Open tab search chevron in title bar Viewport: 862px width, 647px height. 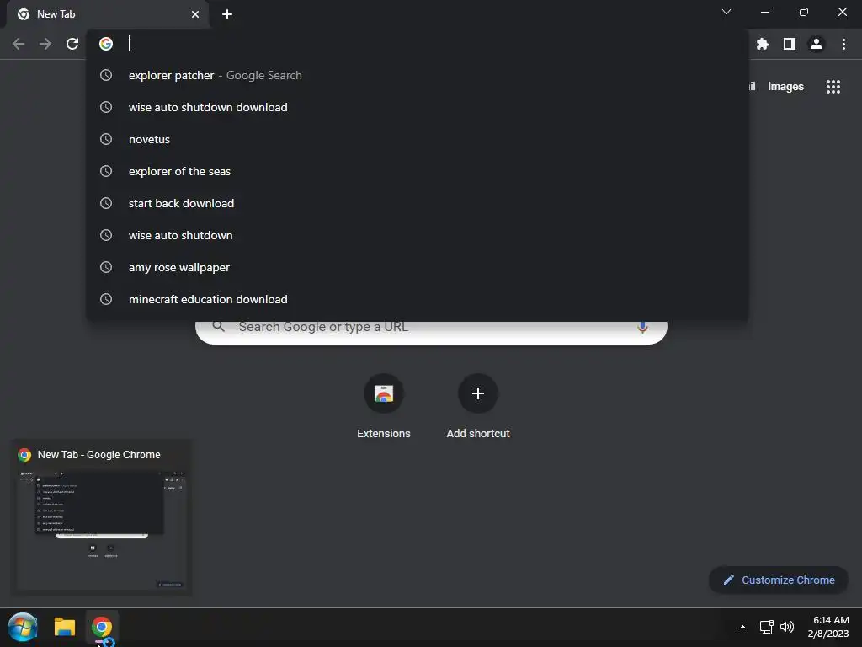click(726, 12)
